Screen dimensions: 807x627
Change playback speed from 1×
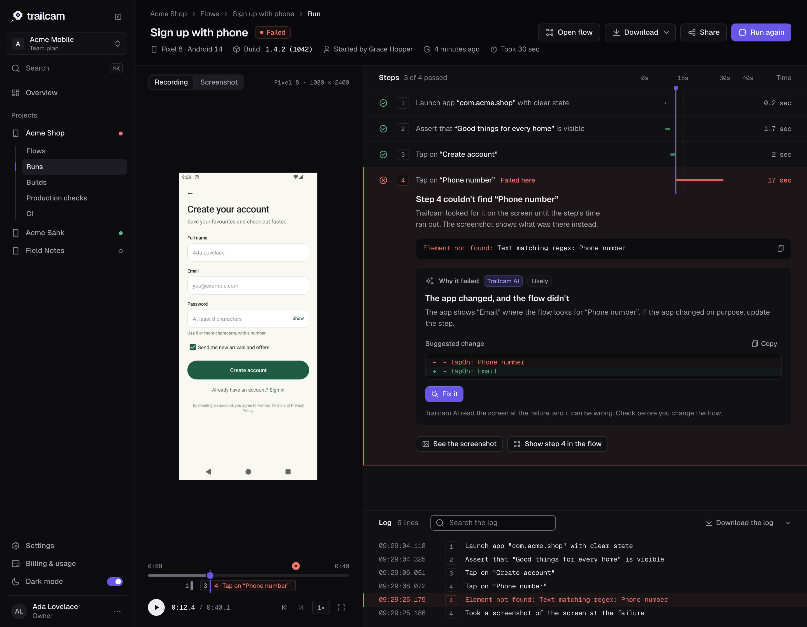coord(321,607)
